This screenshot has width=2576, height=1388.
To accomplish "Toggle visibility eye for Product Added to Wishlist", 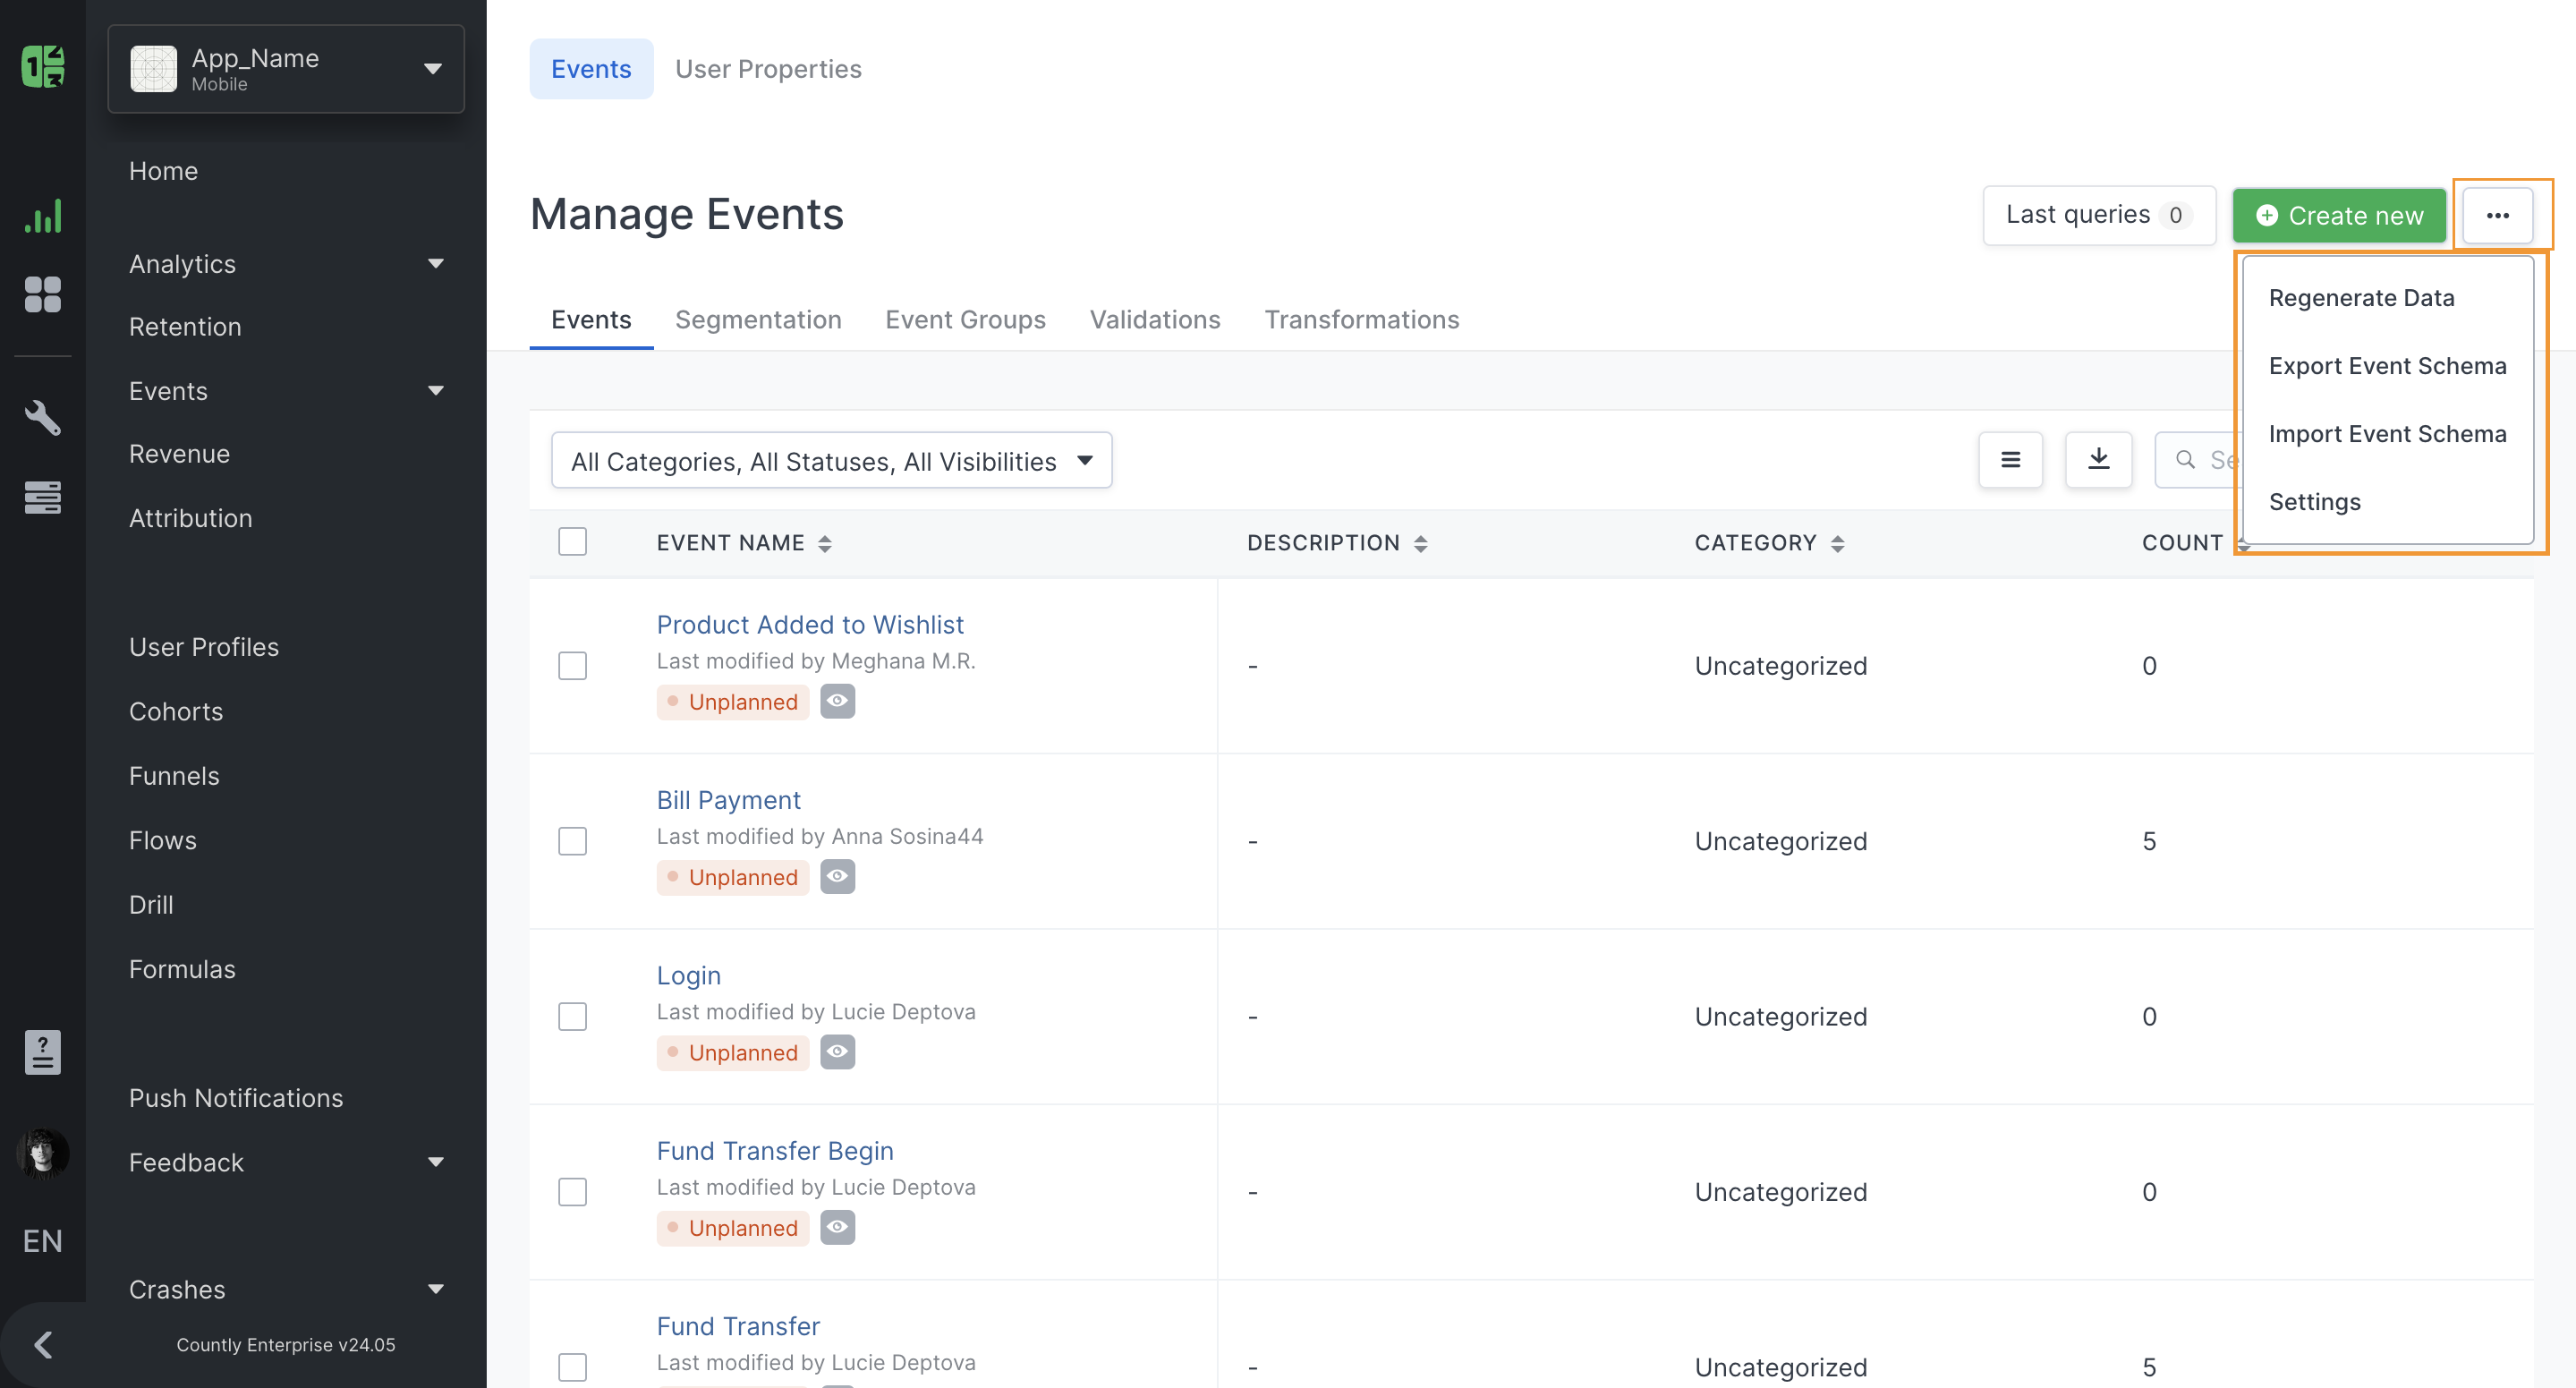I will pos(838,701).
